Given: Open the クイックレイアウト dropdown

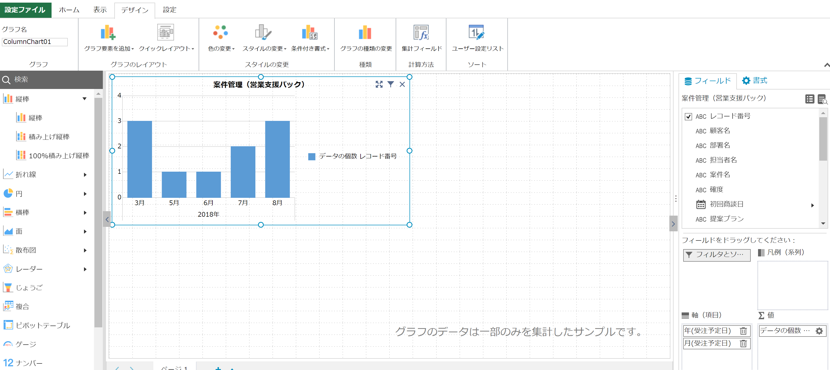Looking at the screenshot, I should coord(166,49).
